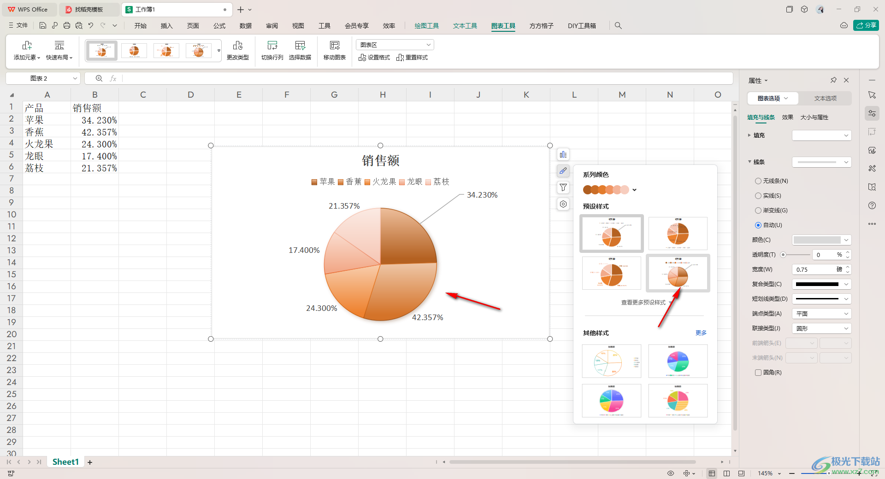The height and width of the screenshot is (479, 885).
Task: Switch to Text Options (文本选项) tab
Action: pyautogui.click(x=825, y=99)
